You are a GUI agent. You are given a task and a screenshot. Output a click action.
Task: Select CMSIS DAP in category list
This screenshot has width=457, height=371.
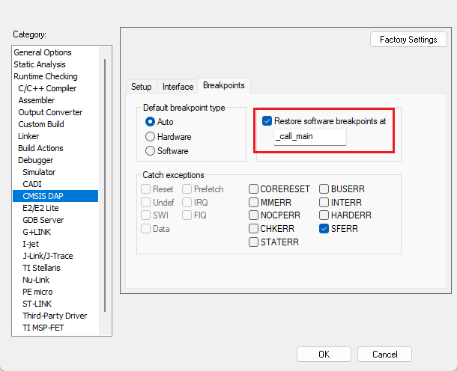pyautogui.click(x=55, y=196)
